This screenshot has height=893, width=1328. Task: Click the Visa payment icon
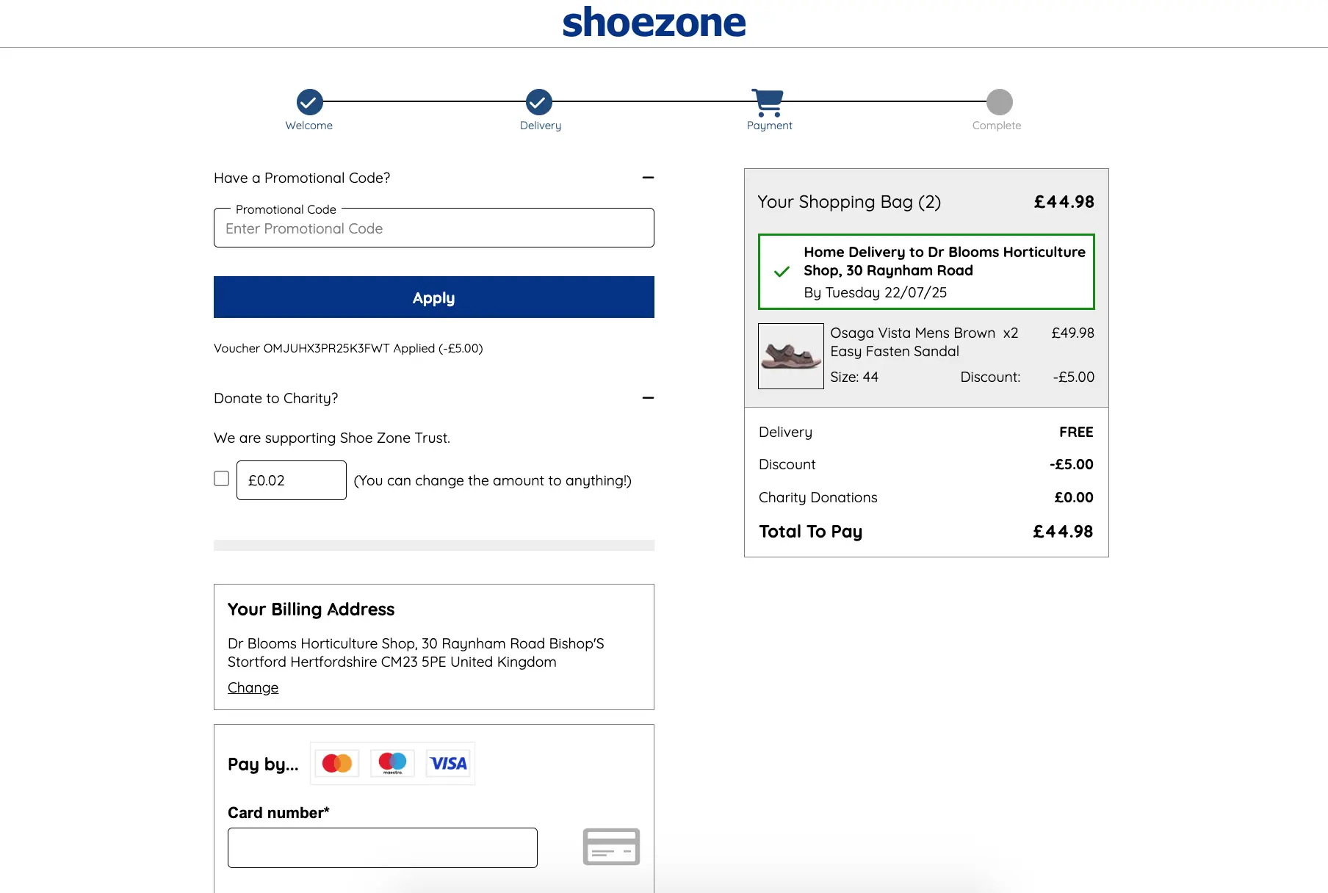(448, 764)
